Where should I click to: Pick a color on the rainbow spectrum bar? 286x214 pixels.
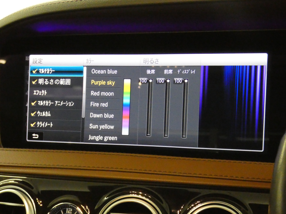click(127, 107)
